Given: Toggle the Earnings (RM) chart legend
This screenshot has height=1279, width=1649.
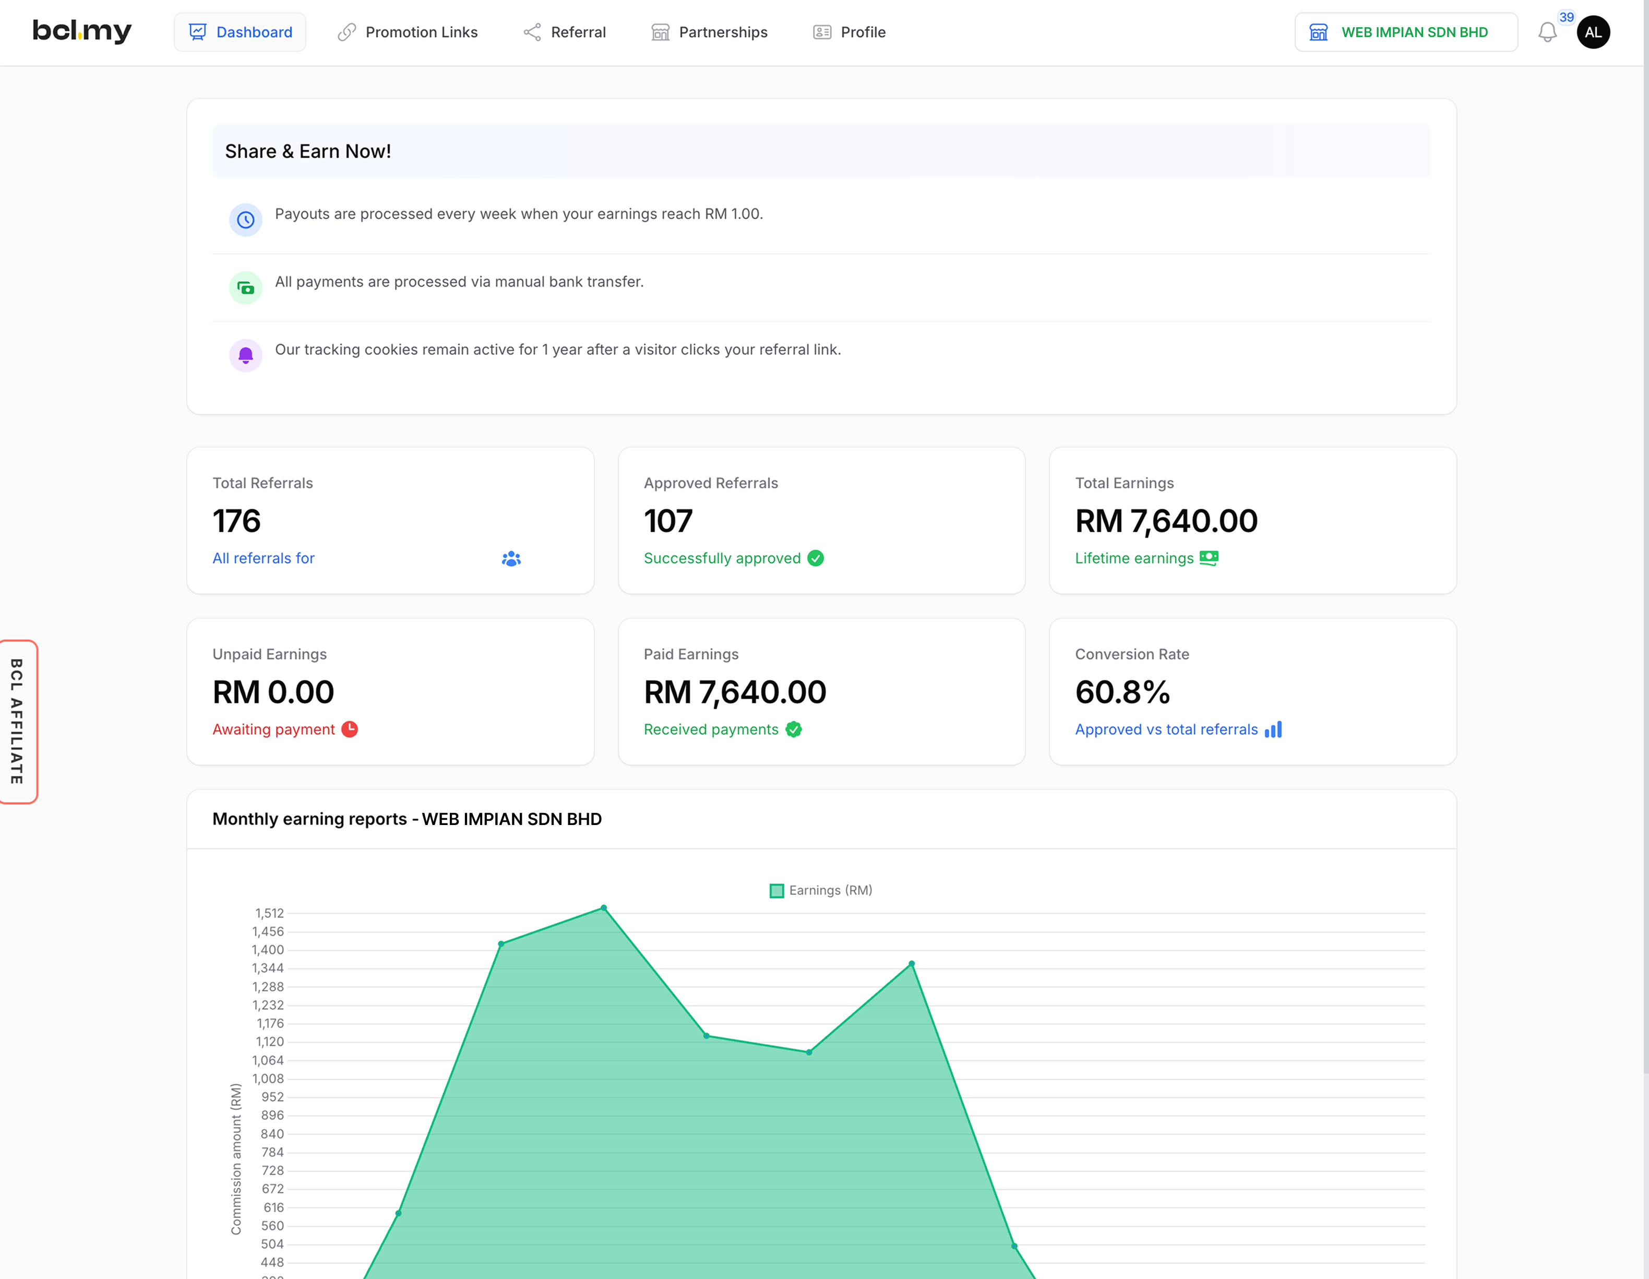Looking at the screenshot, I should tap(821, 890).
